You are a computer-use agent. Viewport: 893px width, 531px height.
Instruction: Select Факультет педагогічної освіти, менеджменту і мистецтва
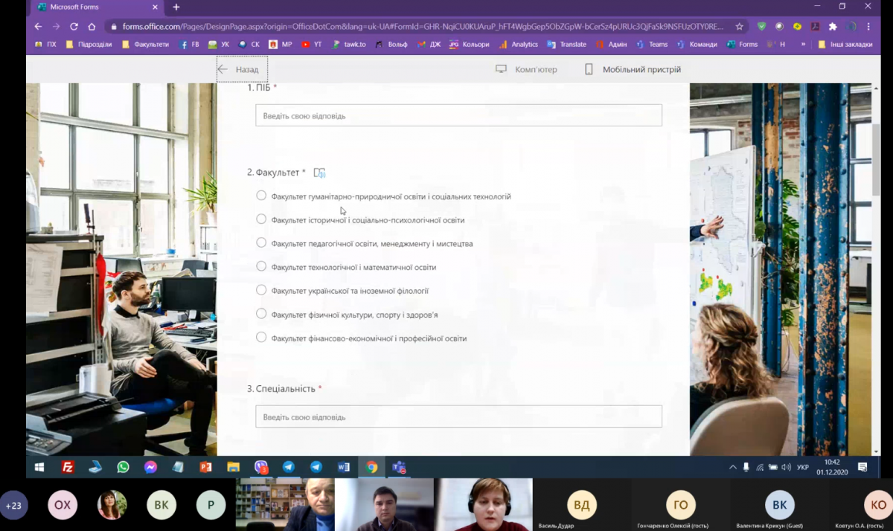[x=261, y=242]
